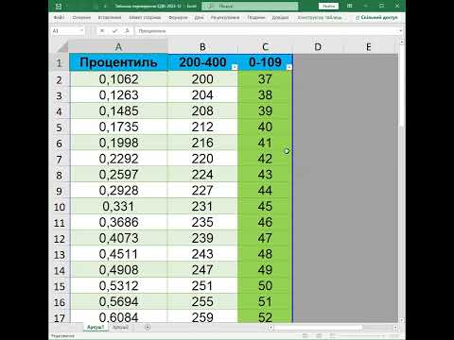Select cell with value 200
Screen dimensions: 454x340
pos(202,79)
